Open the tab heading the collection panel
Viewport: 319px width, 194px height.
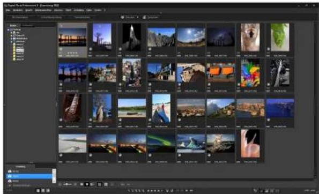(20, 167)
